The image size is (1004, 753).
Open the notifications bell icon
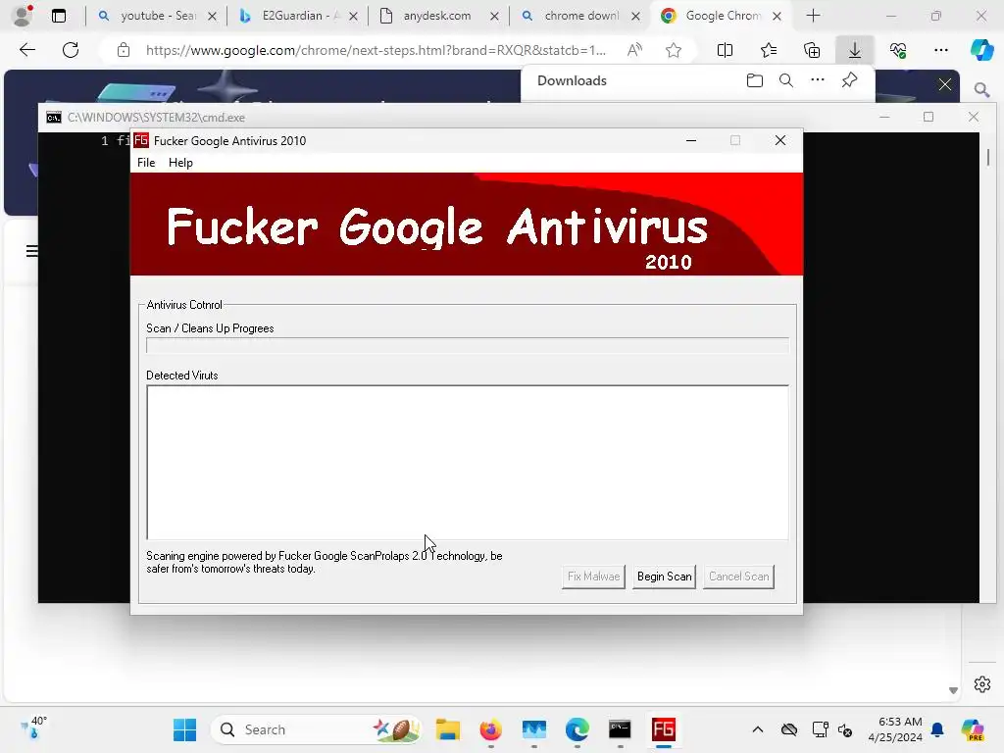(x=937, y=729)
